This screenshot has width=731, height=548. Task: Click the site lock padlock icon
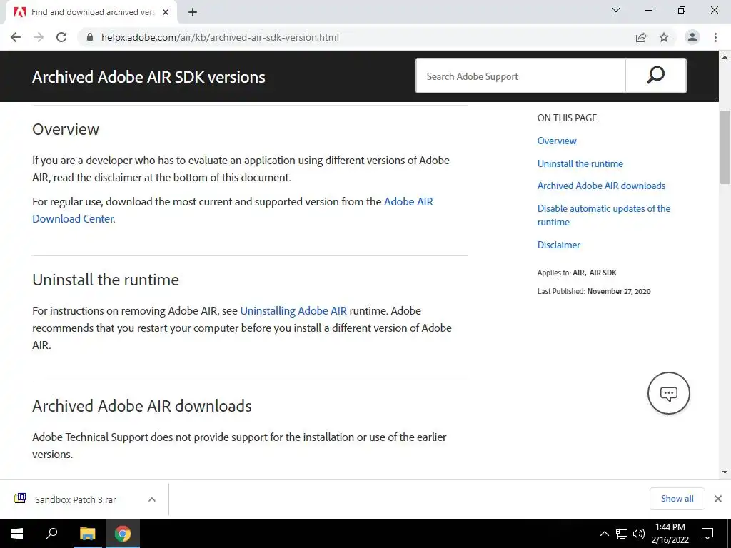pyautogui.click(x=90, y=37)
